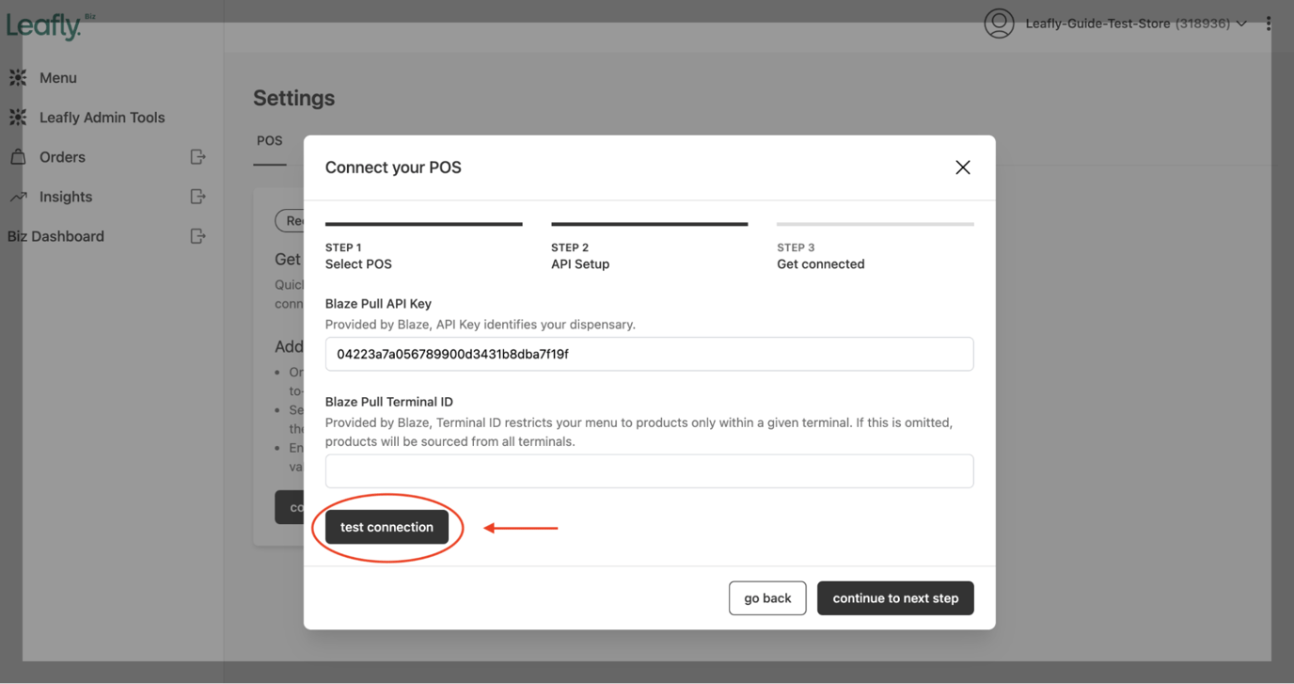Open the three-dot more options menu
Viewport: 1294px width, 684px height.
[1269, 24]
